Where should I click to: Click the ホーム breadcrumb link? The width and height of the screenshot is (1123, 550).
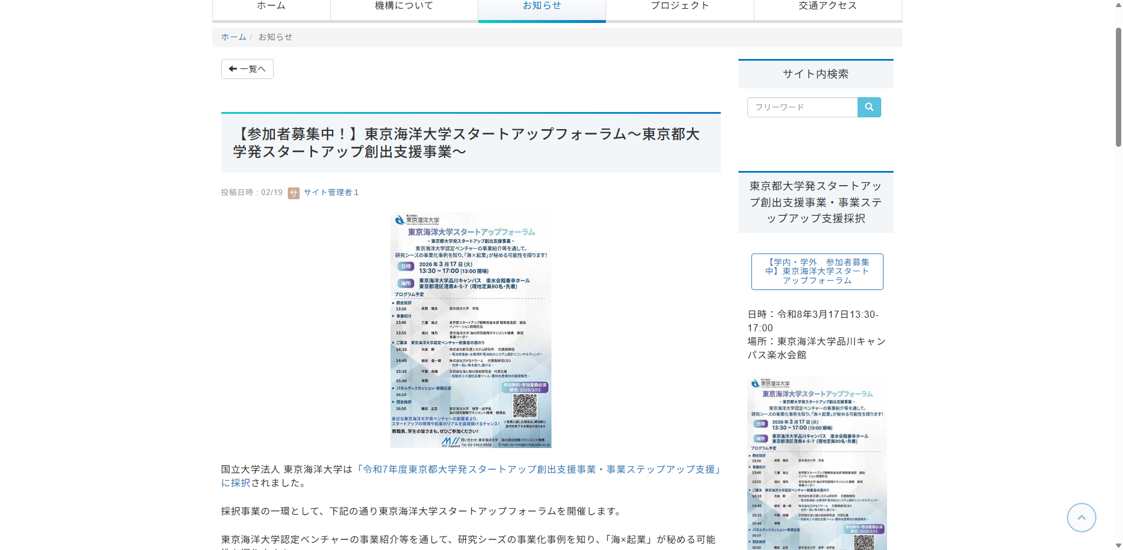234,37
